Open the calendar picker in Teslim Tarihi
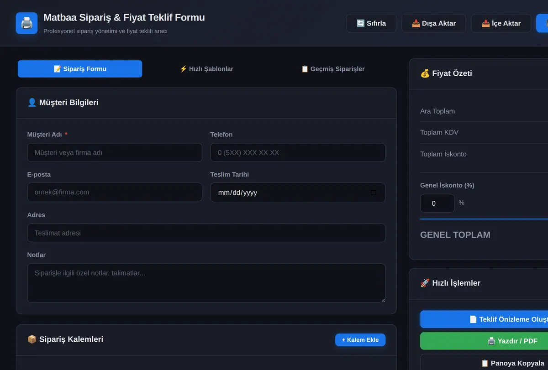Image resolution: width=548 pixels, height=370 pixels. pos(374,193)
